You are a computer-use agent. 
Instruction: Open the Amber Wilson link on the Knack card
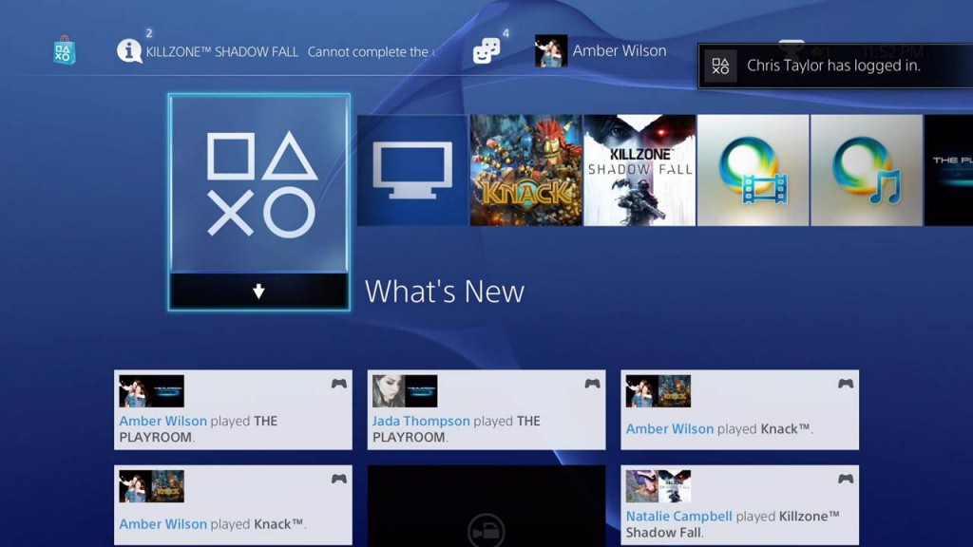click(669, 429)
